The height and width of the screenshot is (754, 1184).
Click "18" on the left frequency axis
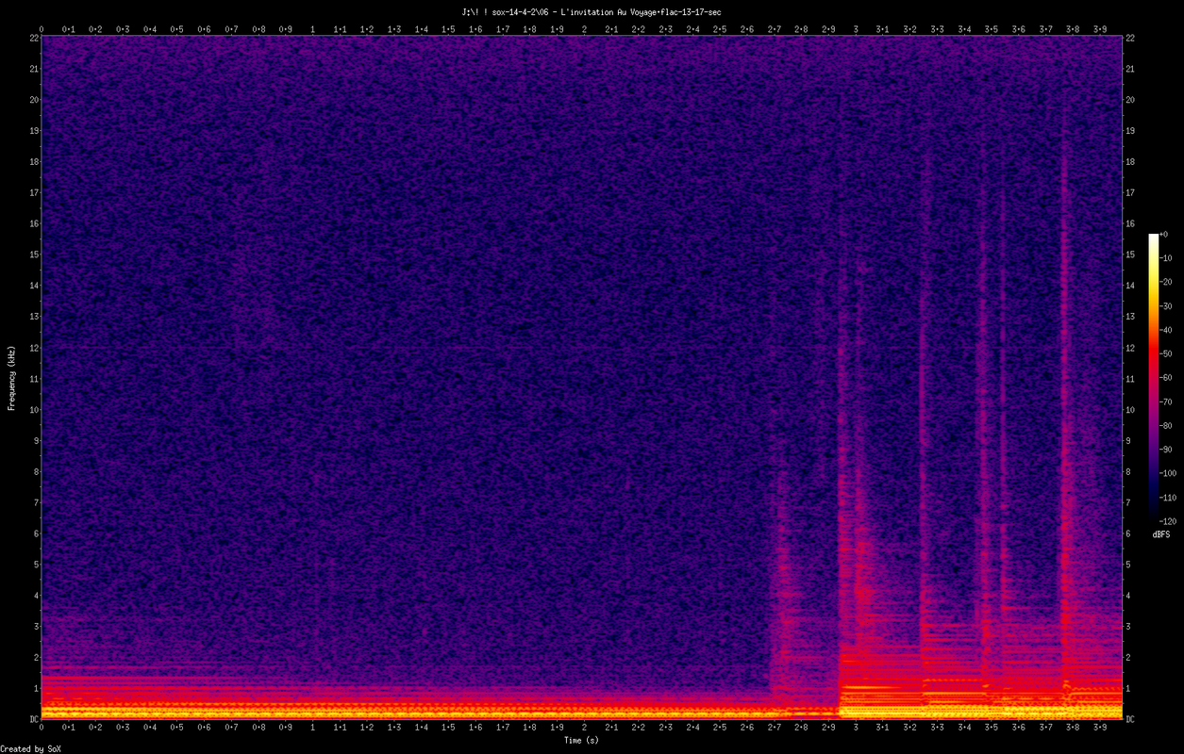[32, 161]
